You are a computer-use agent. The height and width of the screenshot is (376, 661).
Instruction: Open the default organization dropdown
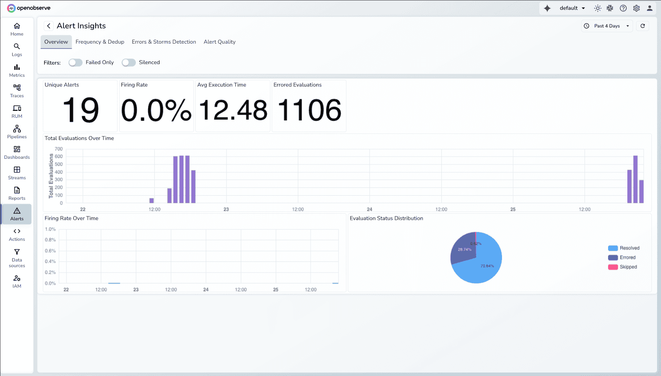(571, 8)
